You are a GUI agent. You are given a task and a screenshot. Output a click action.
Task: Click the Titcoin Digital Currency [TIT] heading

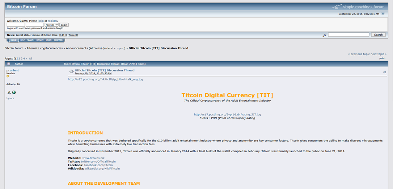227,95
